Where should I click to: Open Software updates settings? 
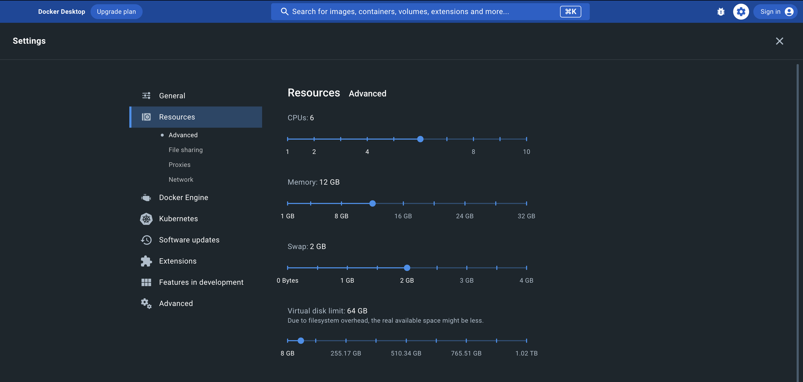[x=196, y=240]
